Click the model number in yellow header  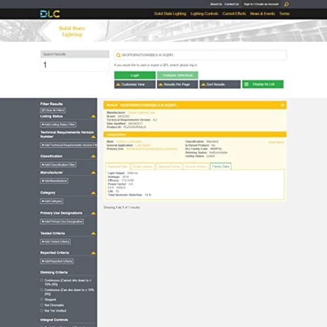(x=148, y=105)
